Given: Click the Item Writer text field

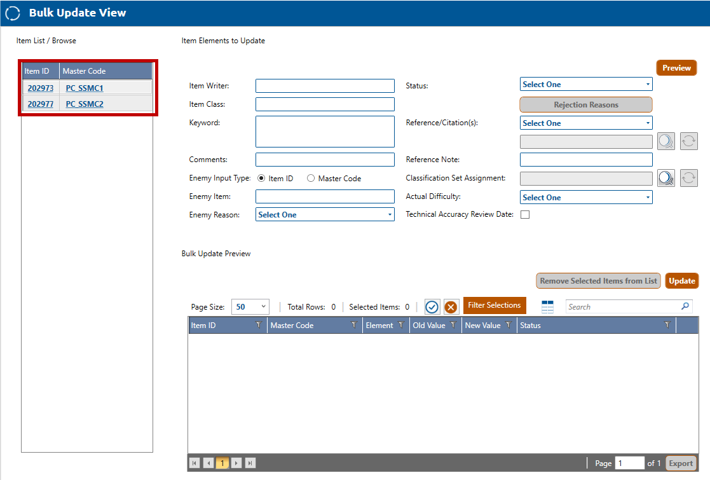Looking at the screenshot, I should 325,86.
